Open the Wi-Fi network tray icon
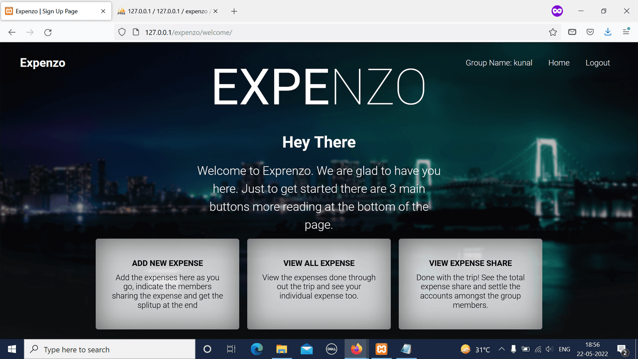The height and width of the screenshot is (359, 638). [x=538, y=349]
